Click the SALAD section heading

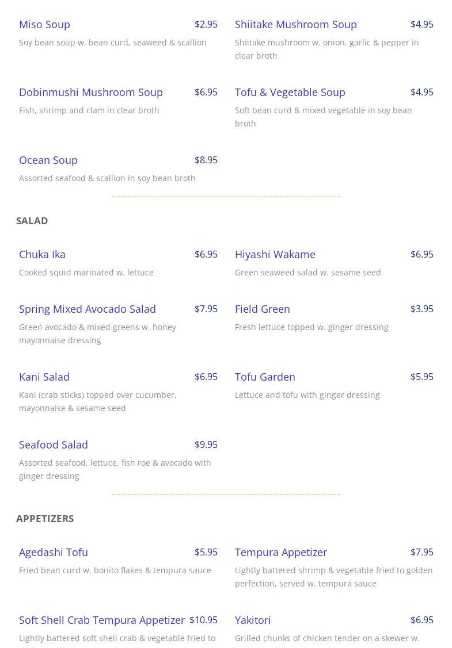click(x=32, y=221)
